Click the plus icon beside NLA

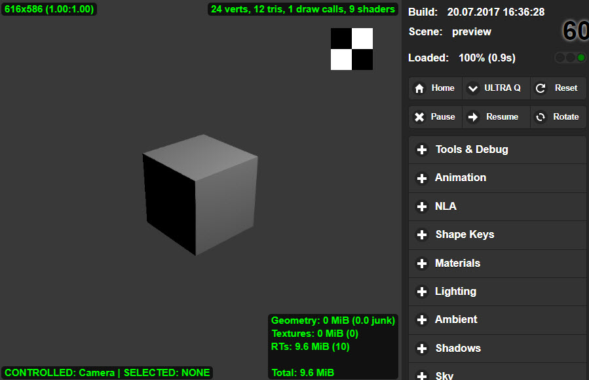[422, 207]
